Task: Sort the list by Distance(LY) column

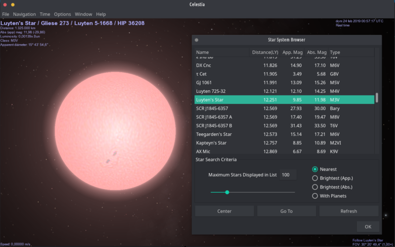Action: 264,52
